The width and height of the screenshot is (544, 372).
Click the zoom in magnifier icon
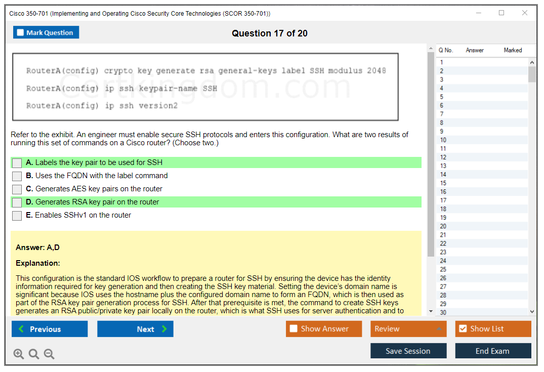(19, 354)
